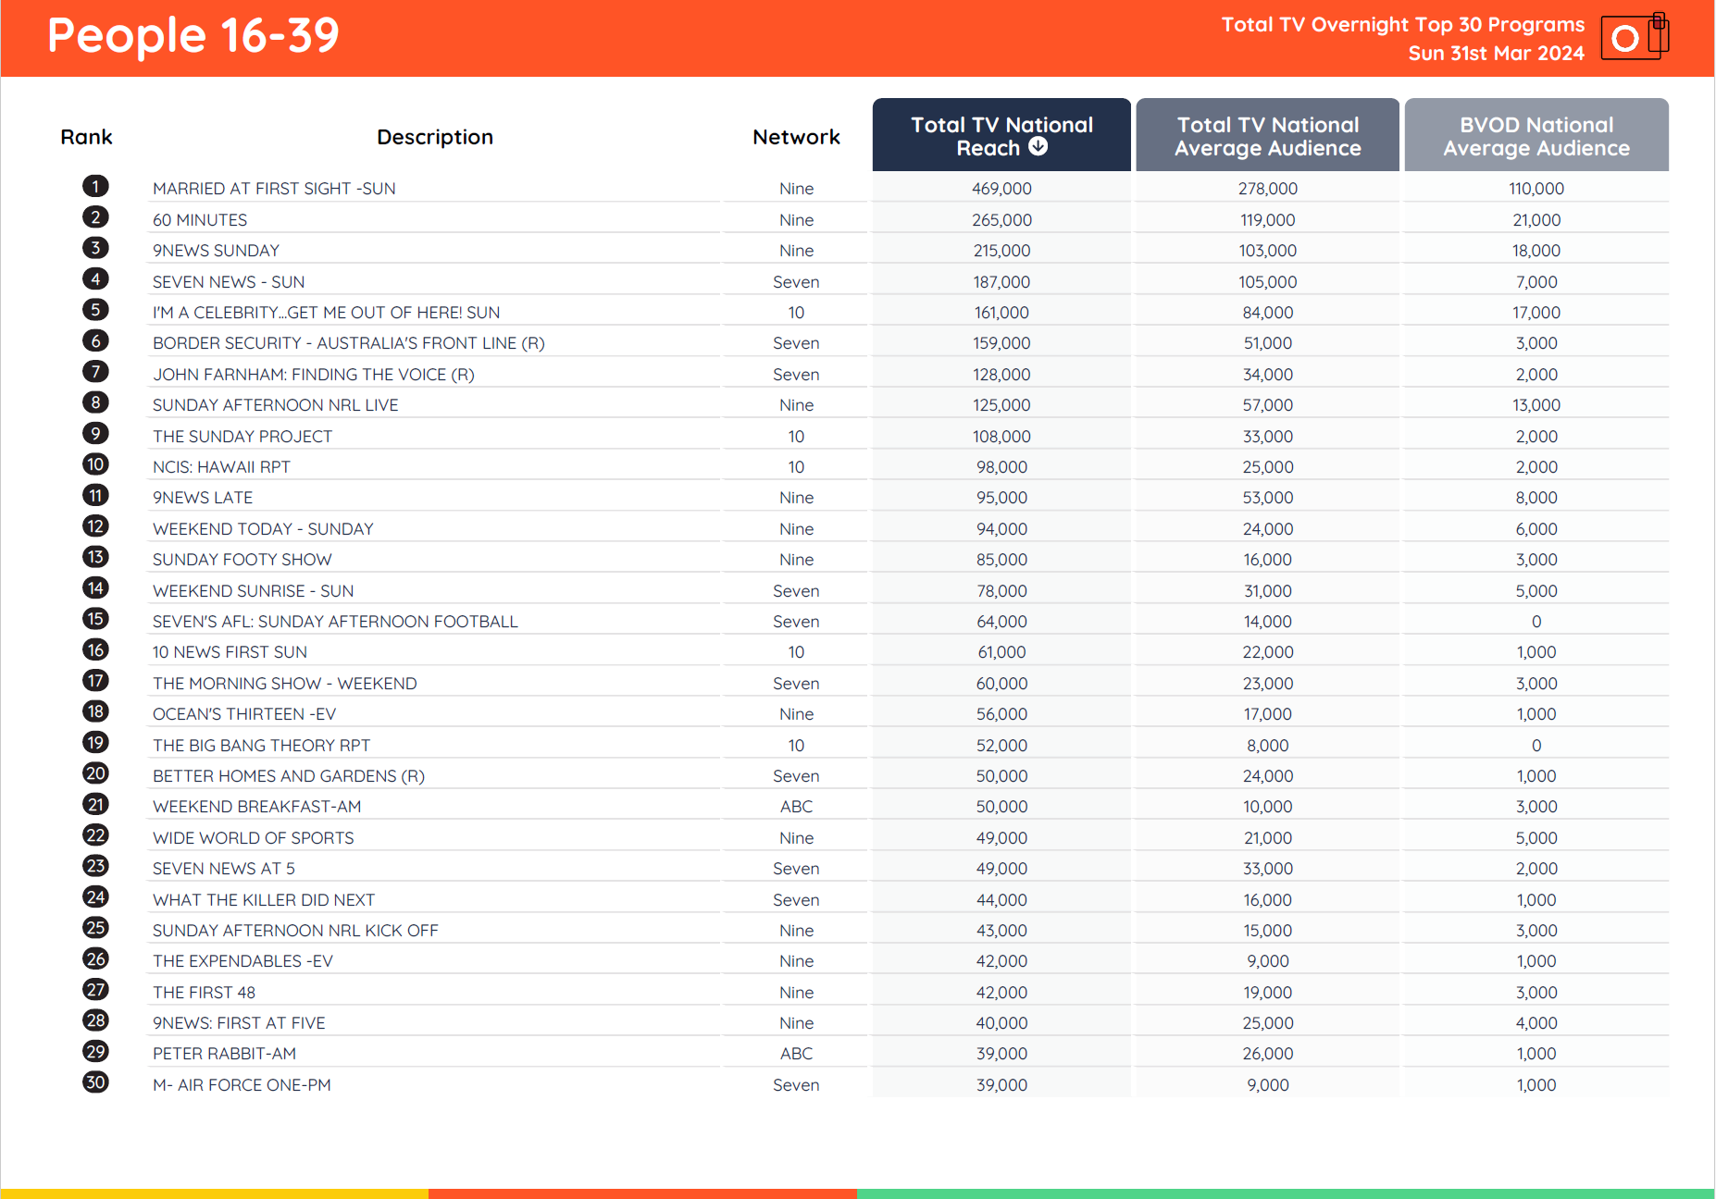Select the rank 15 numbered badge
1716x1199 pixels.
[95, 618]
